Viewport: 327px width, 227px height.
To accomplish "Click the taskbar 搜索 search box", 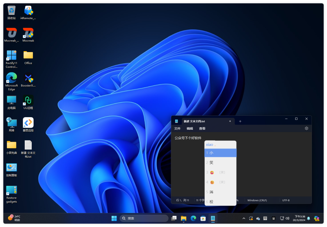I will (144, 218).
